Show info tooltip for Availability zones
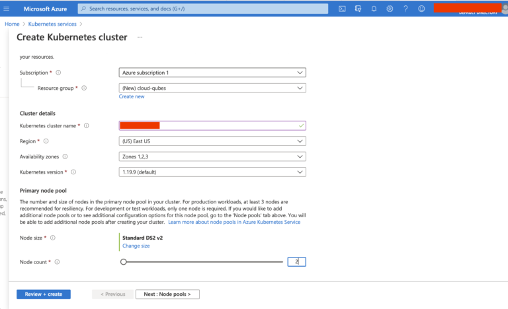Screen dimensions: 508x309 point(65,156)
